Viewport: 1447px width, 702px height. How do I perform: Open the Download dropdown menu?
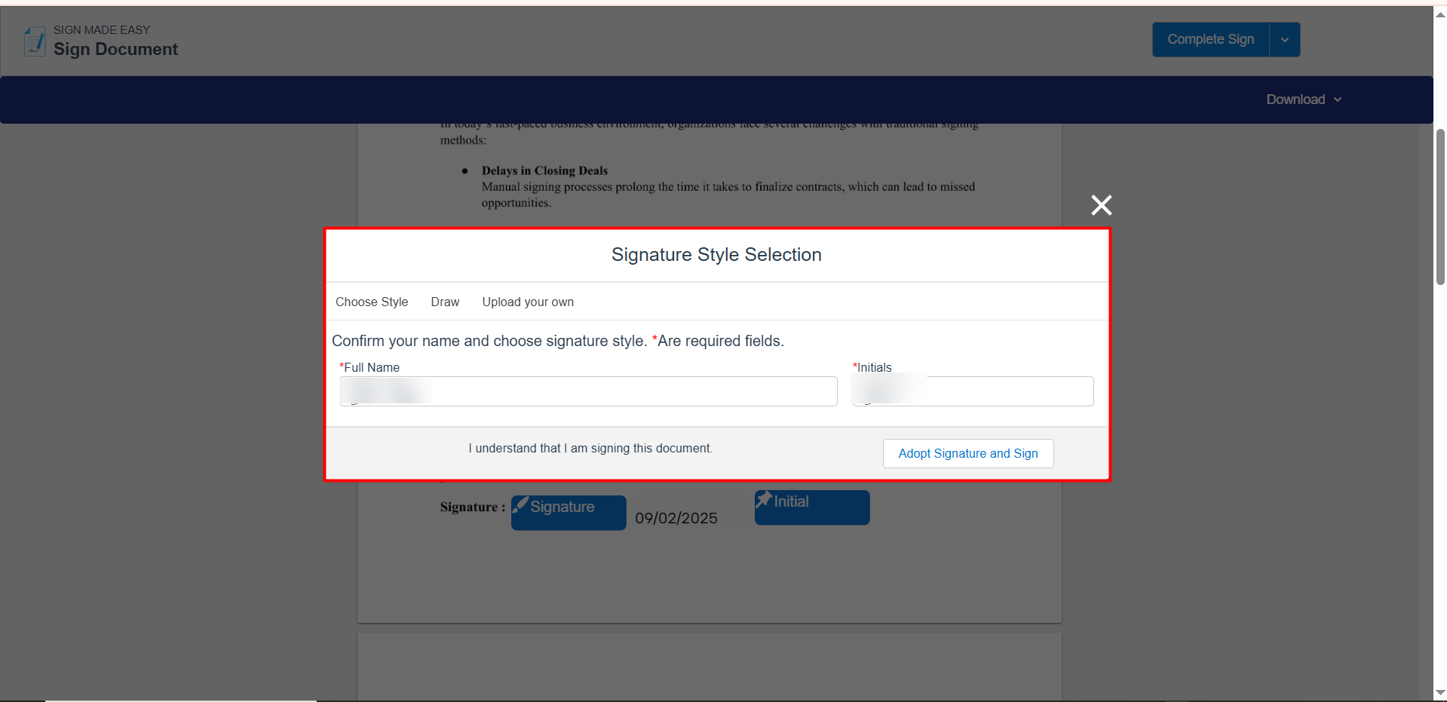point(1295,100)
